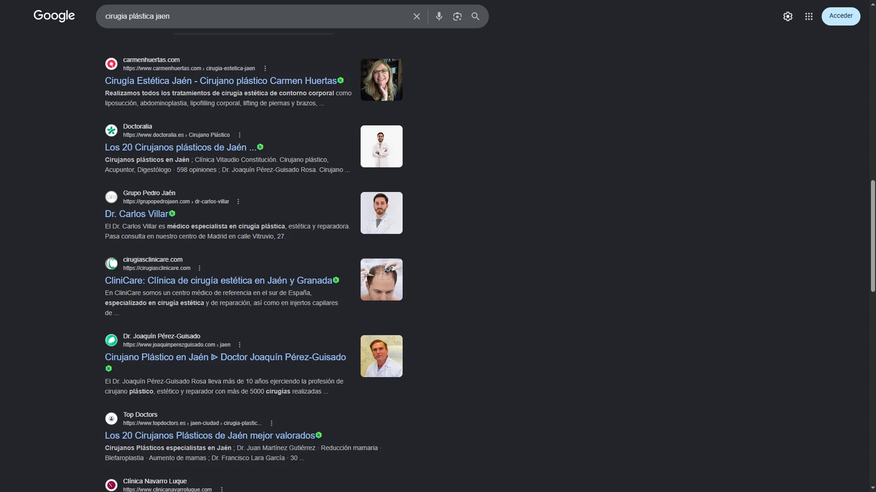
Task: Click the Doctoralia site favicon
Action: tap(111, 130)
